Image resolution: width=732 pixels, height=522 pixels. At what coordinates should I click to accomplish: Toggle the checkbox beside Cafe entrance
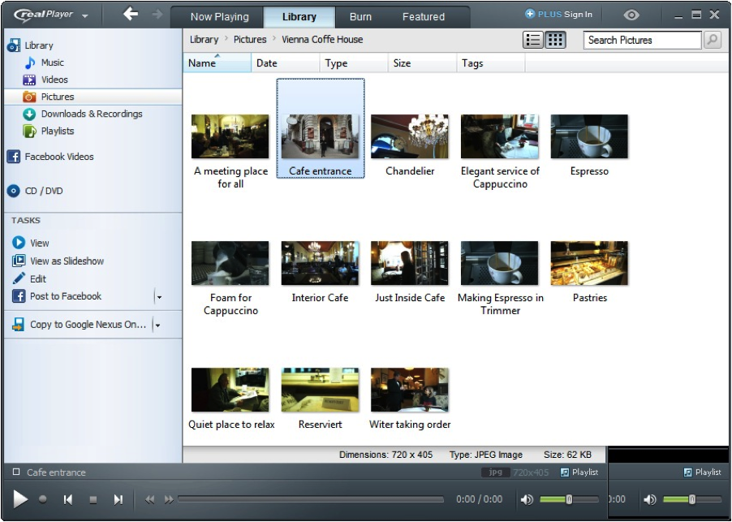[x=16, y=472]
